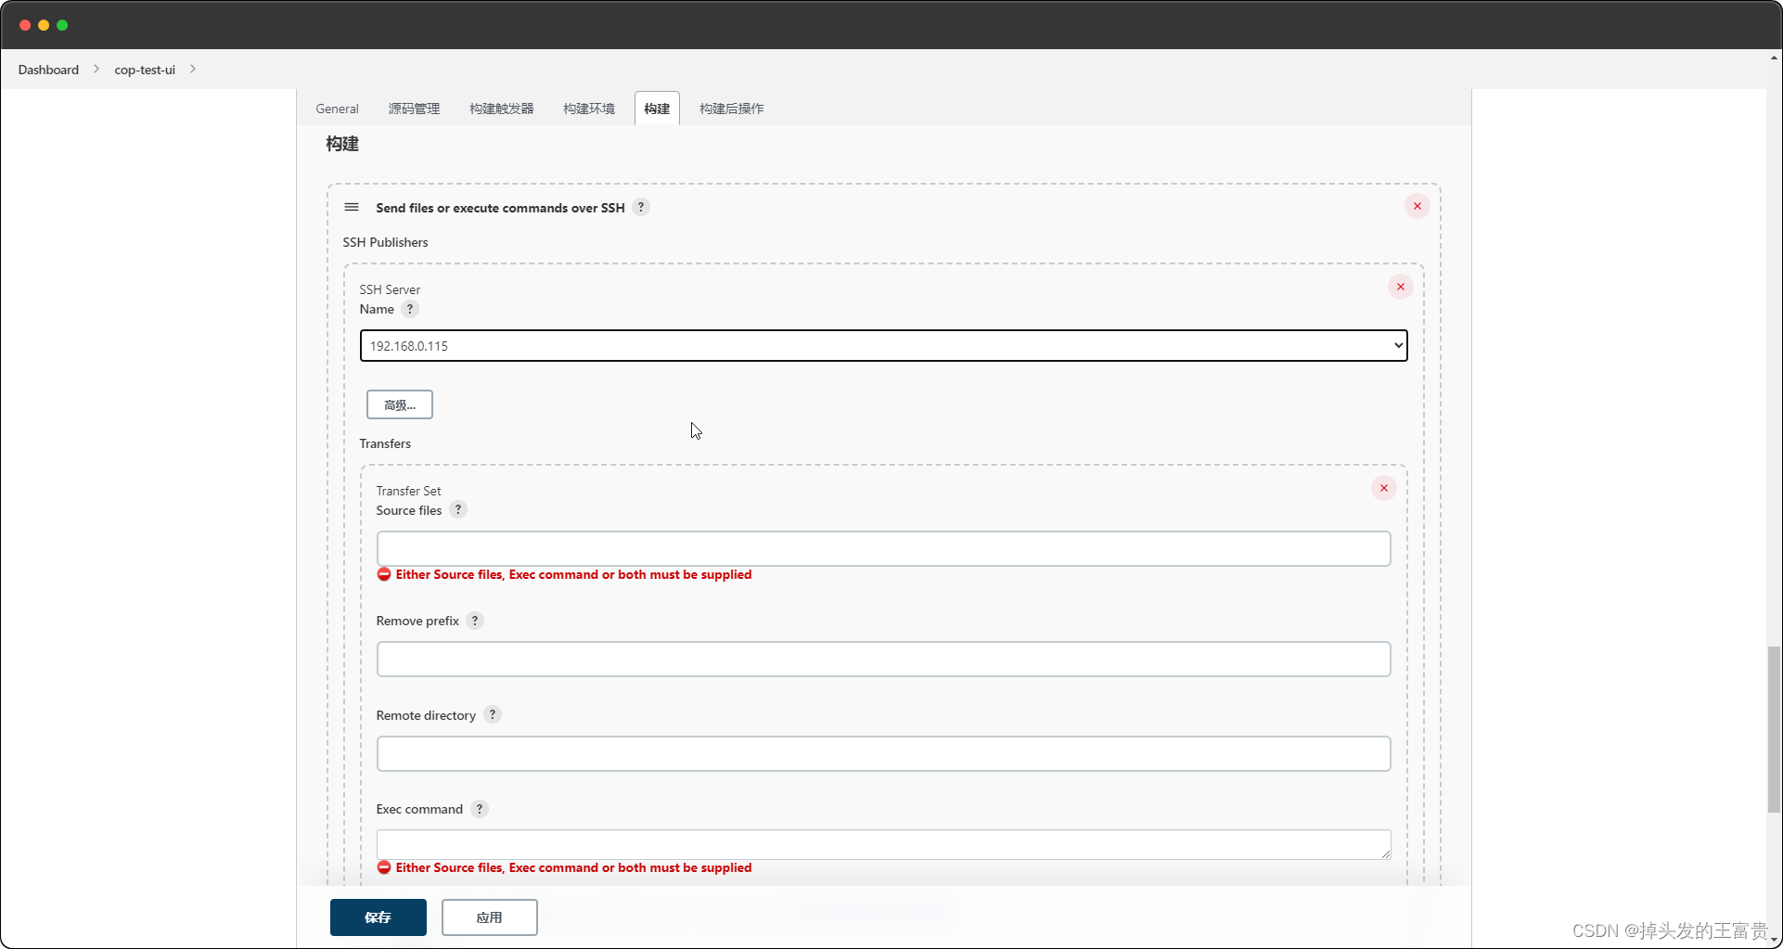Open the 源码管理 tab
1783x949 pixels.
tap(415, 109)
